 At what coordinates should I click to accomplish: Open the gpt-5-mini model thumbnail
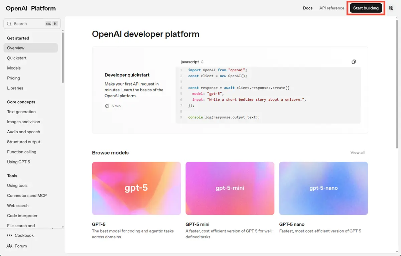(x=230, y=188)
